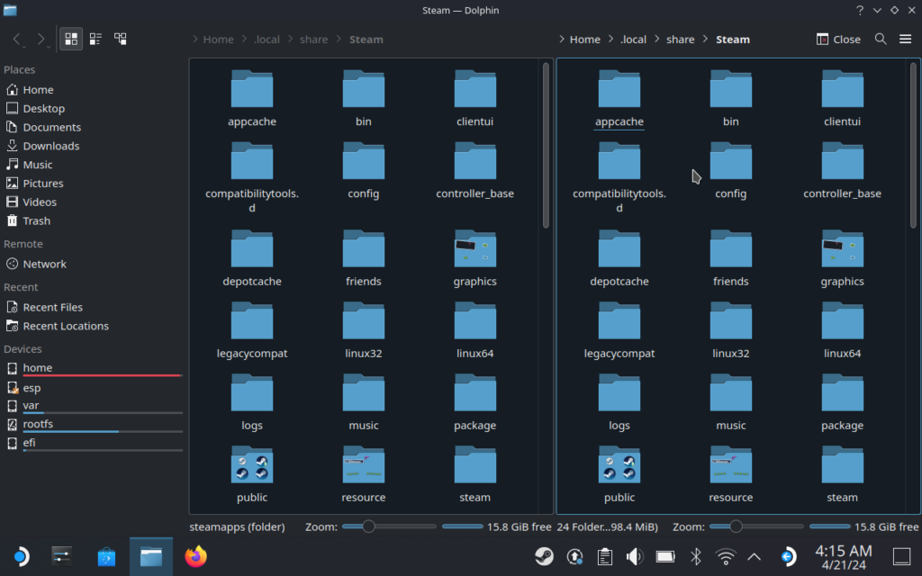Screen dimensions: 922x576
Task: Select clientui folder in left pane
Action: tap(475, 98)
